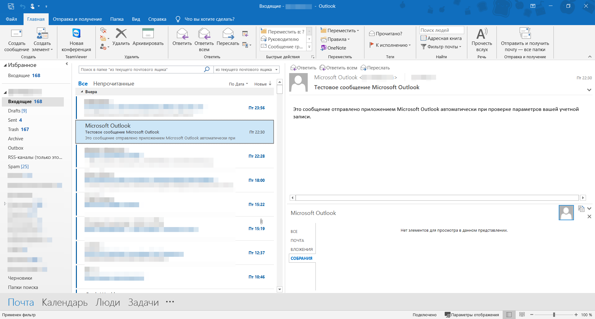Click the message list scrollbar down arrow

click(x=280, y=289)
